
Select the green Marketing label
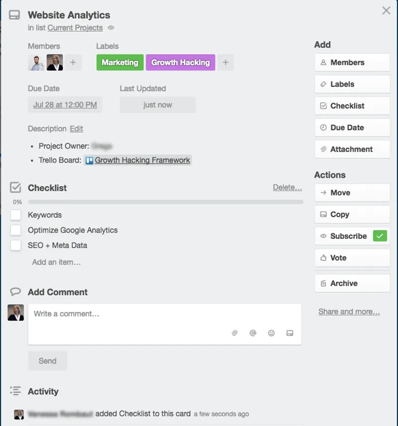coord(119,63)
